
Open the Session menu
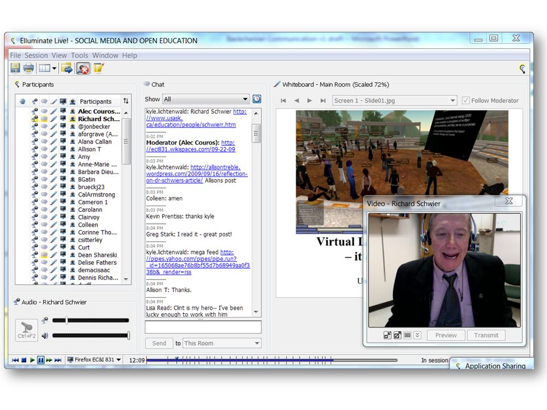pos(36,55)
